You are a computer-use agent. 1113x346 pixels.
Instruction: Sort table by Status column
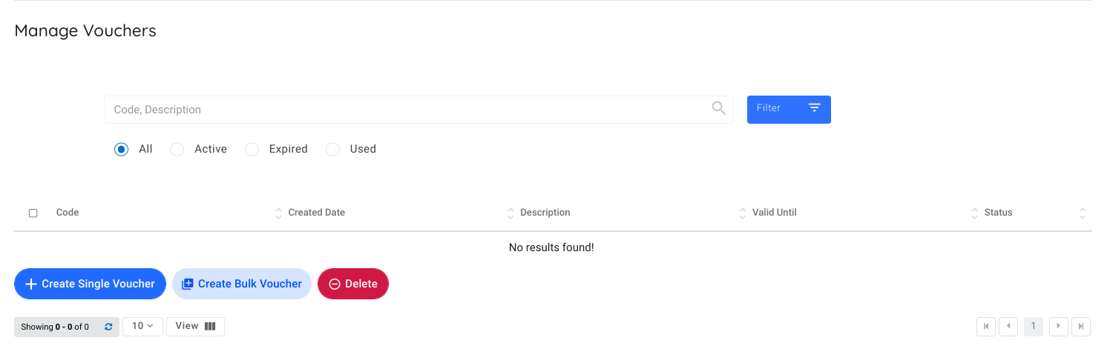coord(998,213)
